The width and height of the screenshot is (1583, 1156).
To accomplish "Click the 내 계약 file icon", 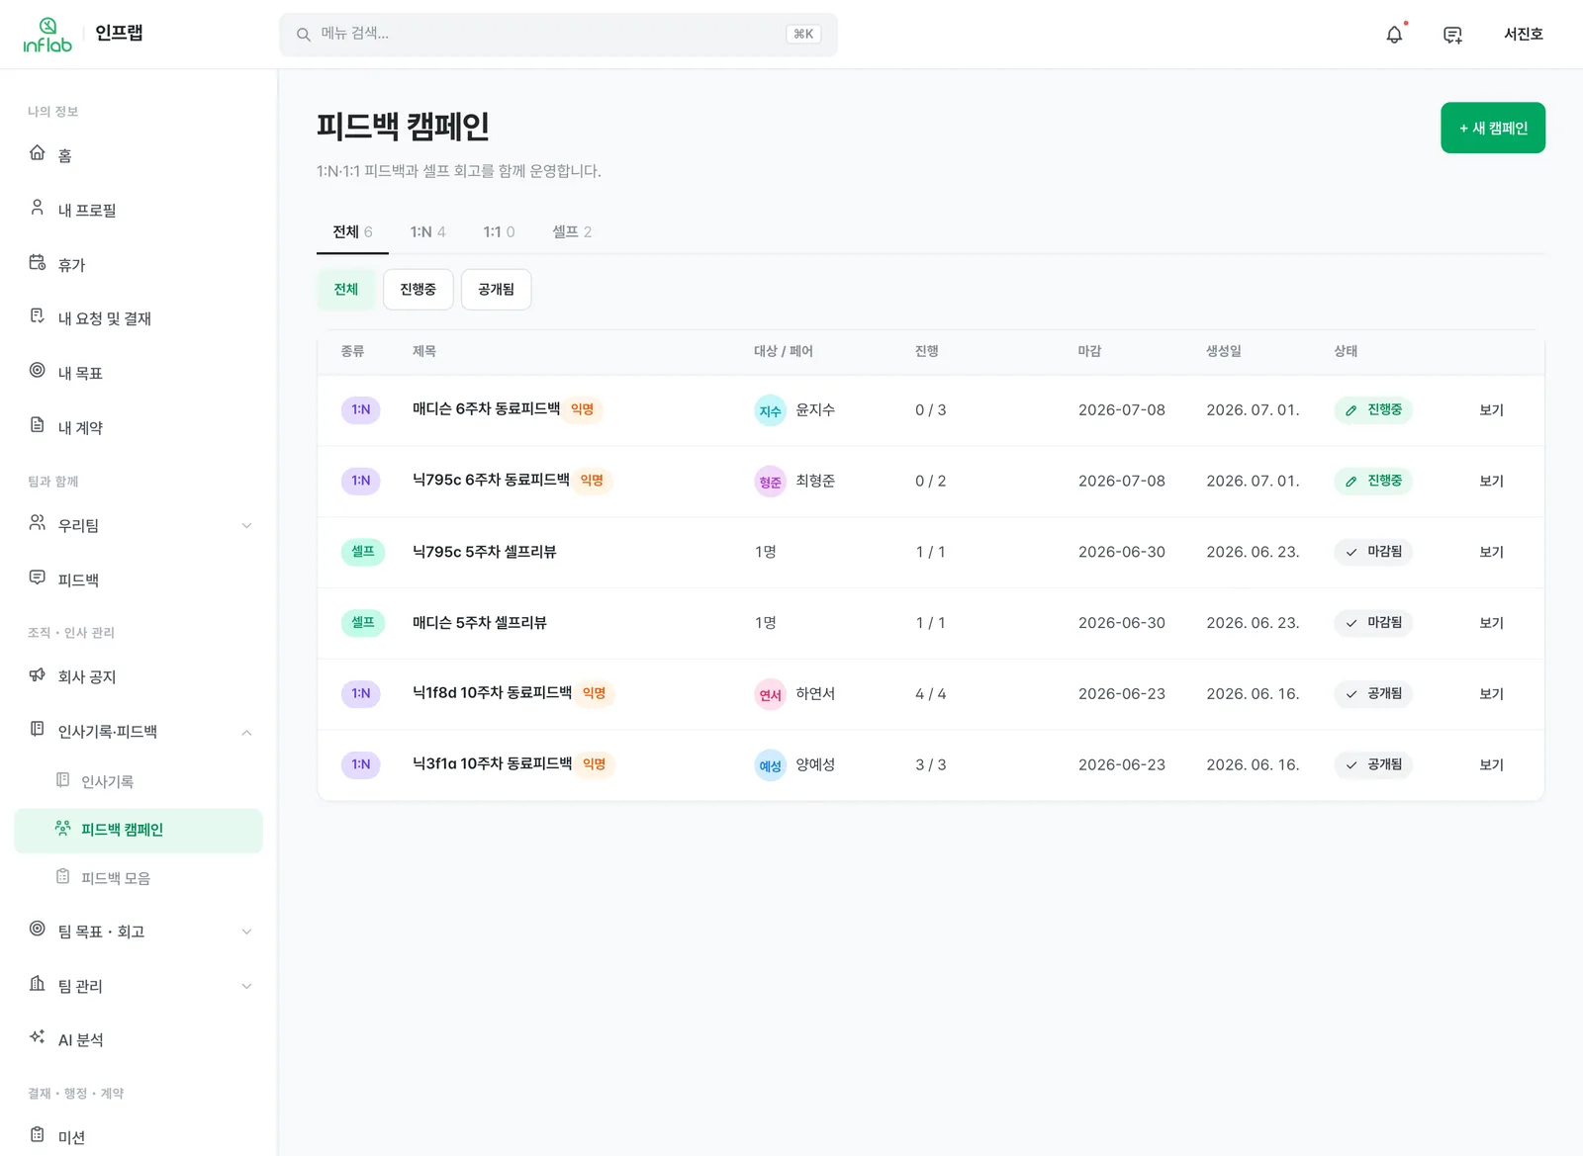I will [x=38, y=424].
